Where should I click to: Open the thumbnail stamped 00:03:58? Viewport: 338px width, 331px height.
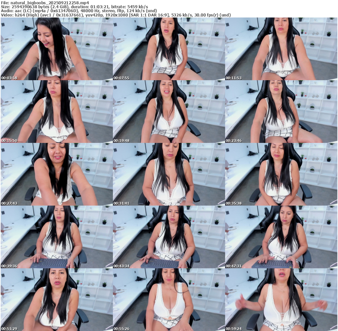[x=57, y=49]
